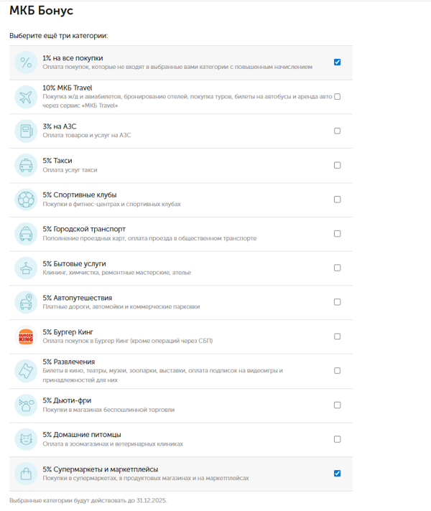This screenshot has height=511, width=431.
Task: Click the shopping bag supermarkets icon
Action: click(26, 474)
